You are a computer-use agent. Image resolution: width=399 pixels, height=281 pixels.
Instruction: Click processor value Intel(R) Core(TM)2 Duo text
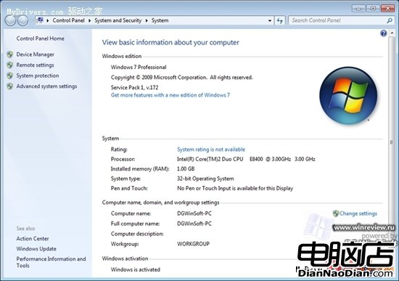(246, 159)
